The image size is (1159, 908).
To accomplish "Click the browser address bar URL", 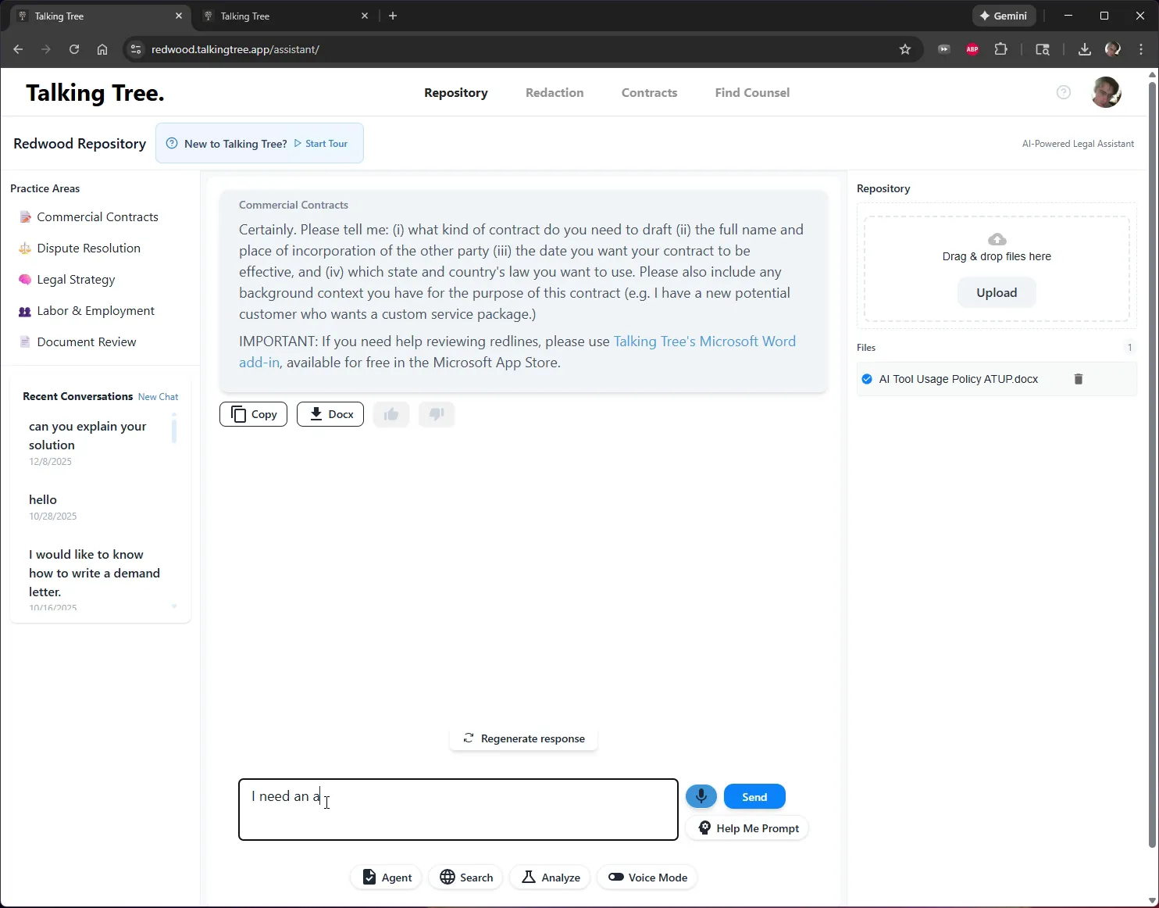I will (235, 49).
